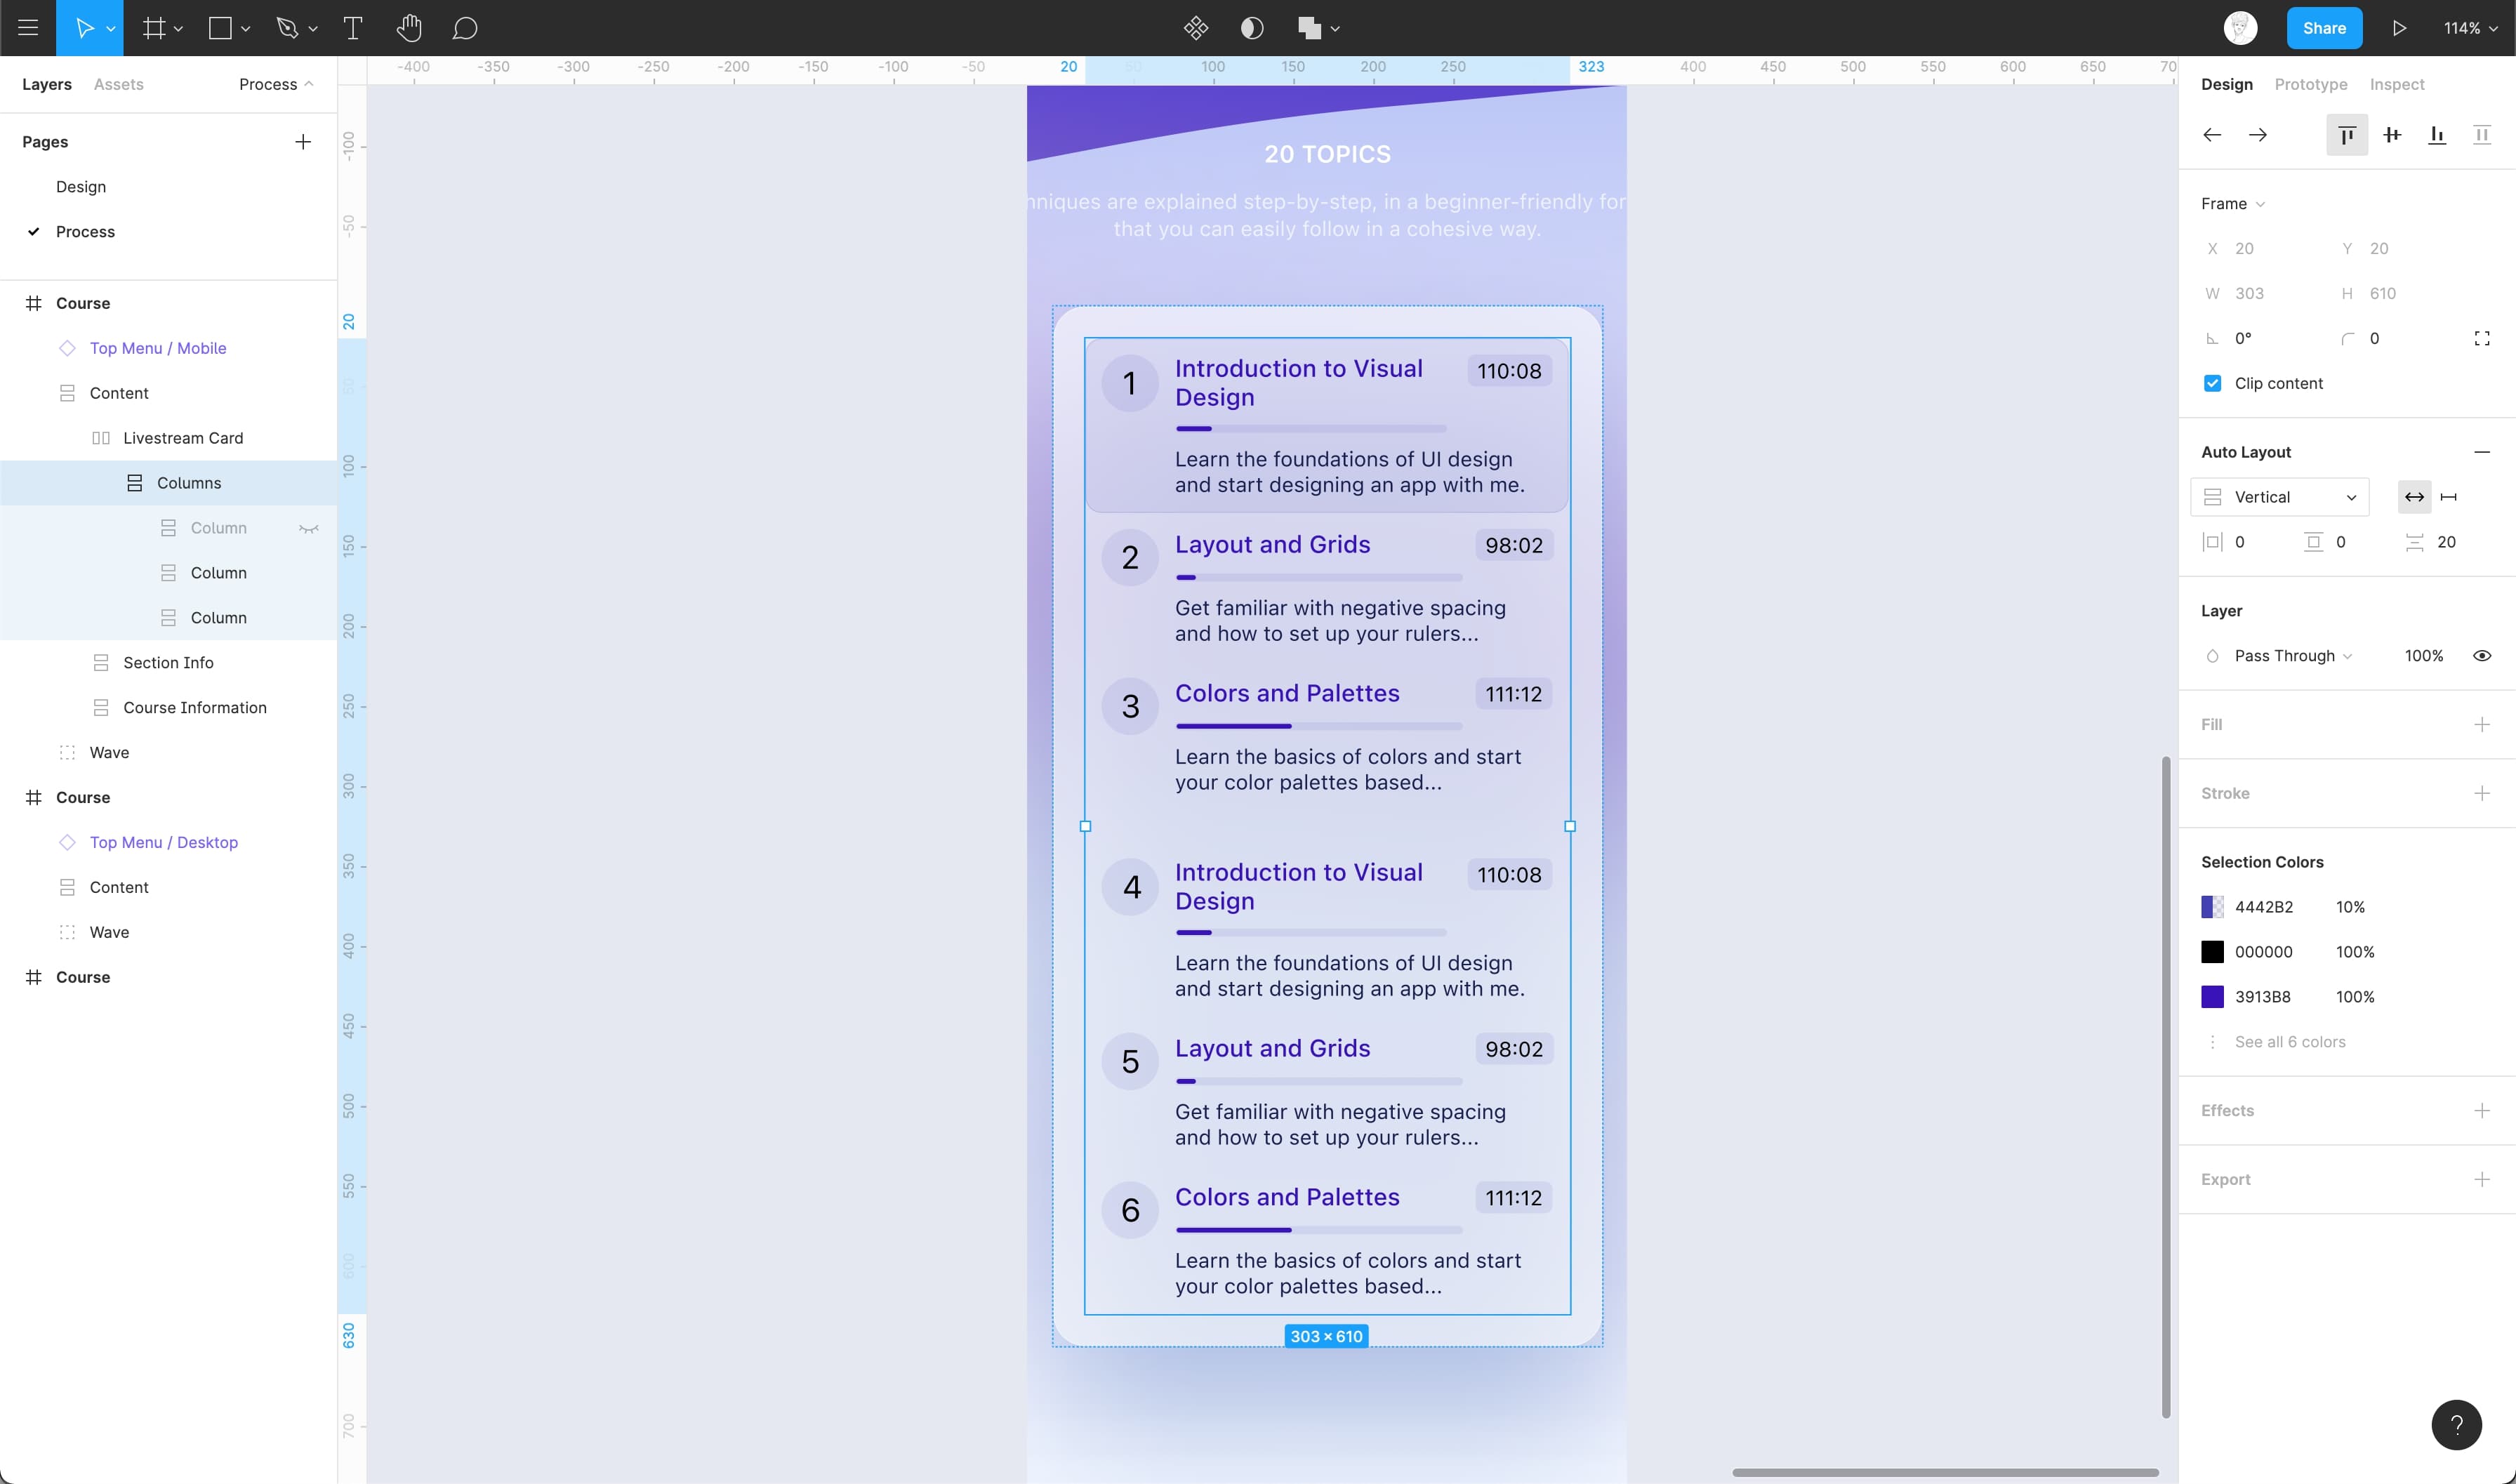Open the 114% zoom level dropdown

2470,28
